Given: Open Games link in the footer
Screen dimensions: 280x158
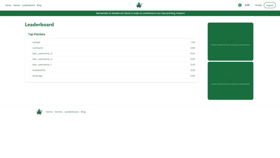Looking at the screenshot, I should tap(58, 112).
